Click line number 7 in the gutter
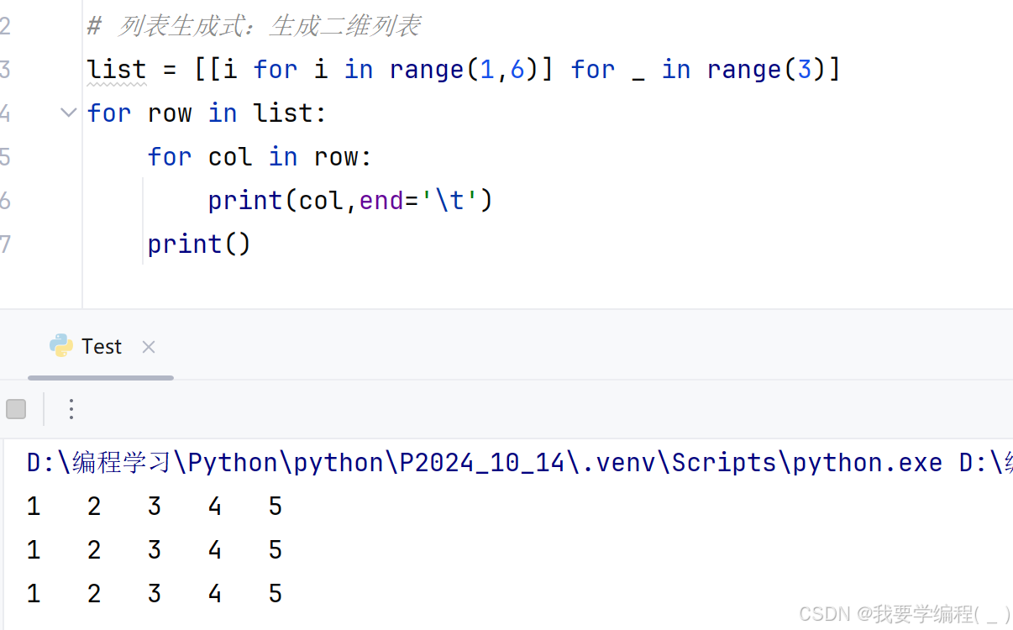This screenshot has width=1013, height=630. point(5,244)
